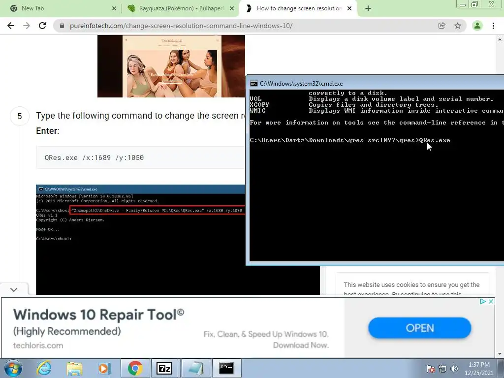Click Chrome icon on the taskbar

tap(135, 368)
